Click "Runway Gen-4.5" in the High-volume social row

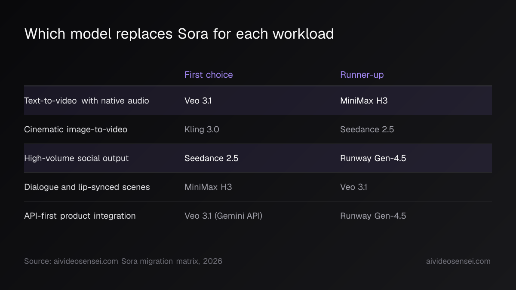373,158
